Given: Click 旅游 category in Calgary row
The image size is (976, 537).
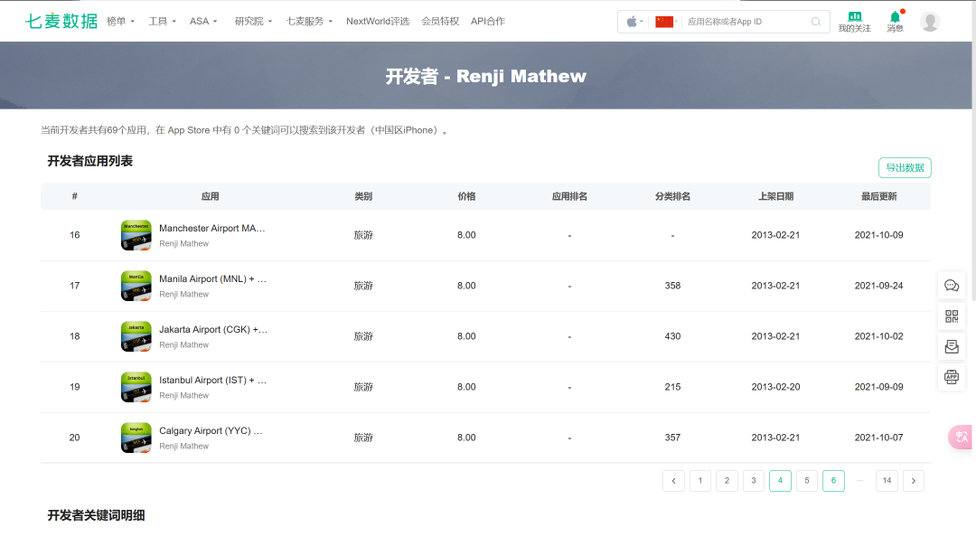Looking at the screenshot, I should click(363, 438).
